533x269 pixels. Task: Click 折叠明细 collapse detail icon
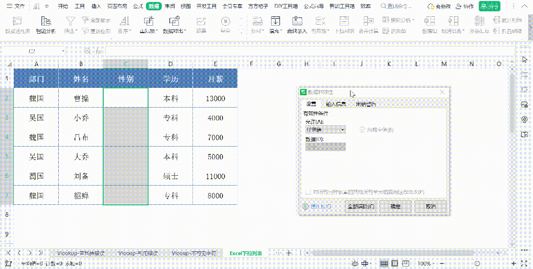tap(507, 31)
